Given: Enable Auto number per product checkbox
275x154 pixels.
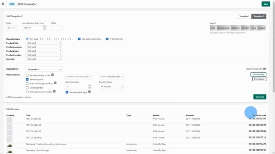Looking at the screenshot, I should pos(27,84).
